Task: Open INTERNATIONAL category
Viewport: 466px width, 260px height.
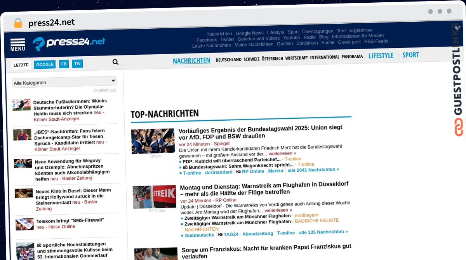Action: (x=325, y=57)
